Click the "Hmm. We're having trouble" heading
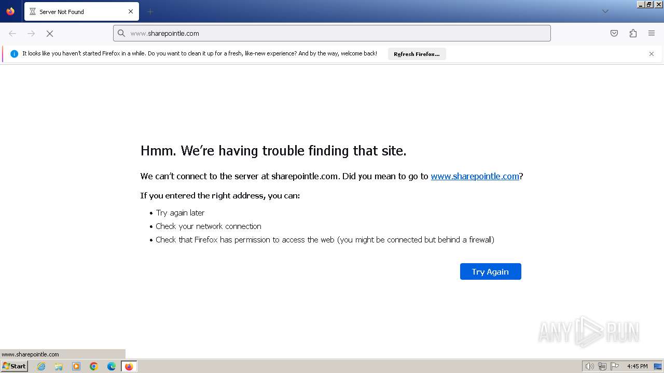Viewport: 664px width, 373px height. [x=273, y=151]
